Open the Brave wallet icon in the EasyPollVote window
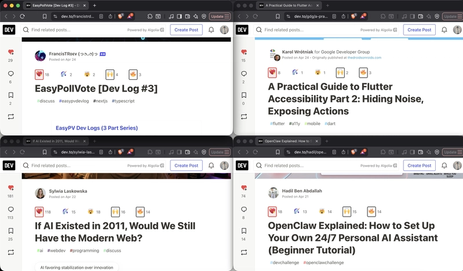The width and height of the screenshot is (463, 271). (187, 16)
